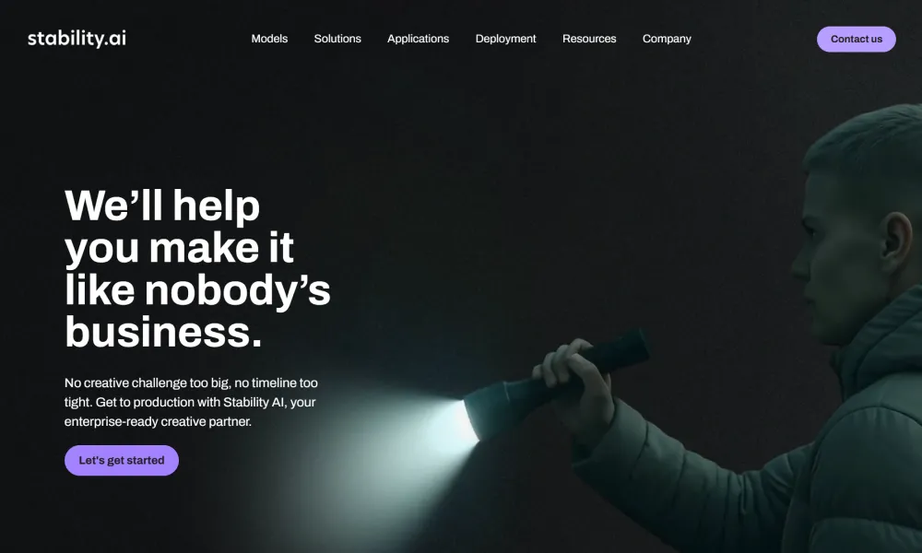Image resolution: width=922 pixels, height=553 pixels.
Task: Click the "No creative challenge too big" paragraph
Action: 191,402
